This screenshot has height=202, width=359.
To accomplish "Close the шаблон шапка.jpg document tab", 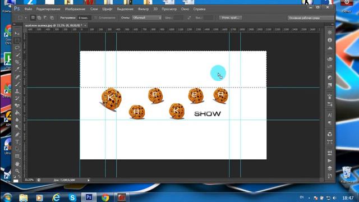I will [85, 25].
